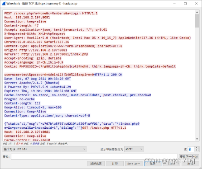The height and width of the screenshot is (169, 202).
Task: Open the entire conversation (22 kB) dropdown
Action: coord(44,149)
